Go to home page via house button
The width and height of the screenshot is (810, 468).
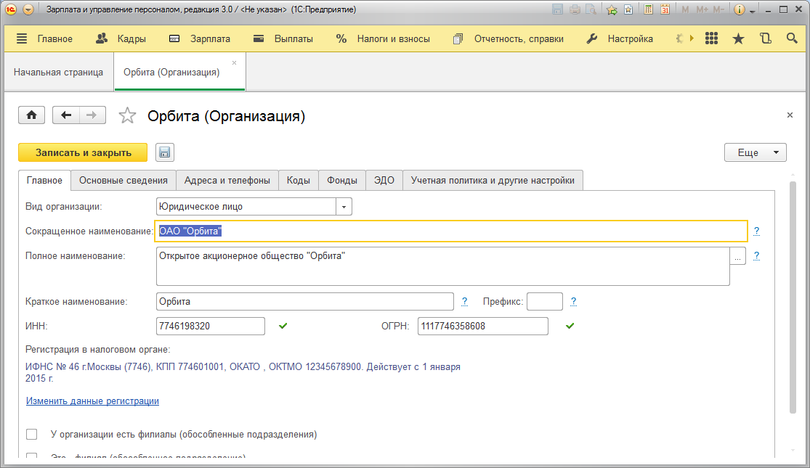pyautogui.click(x=31, y=115)
